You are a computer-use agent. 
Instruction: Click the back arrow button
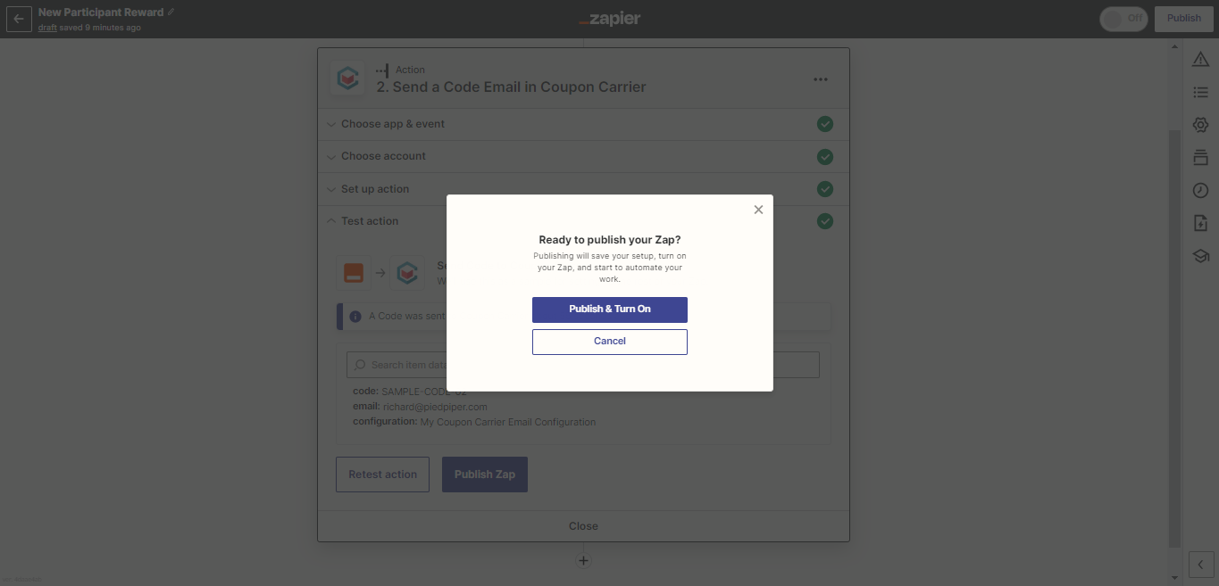[x=19, y=19]
